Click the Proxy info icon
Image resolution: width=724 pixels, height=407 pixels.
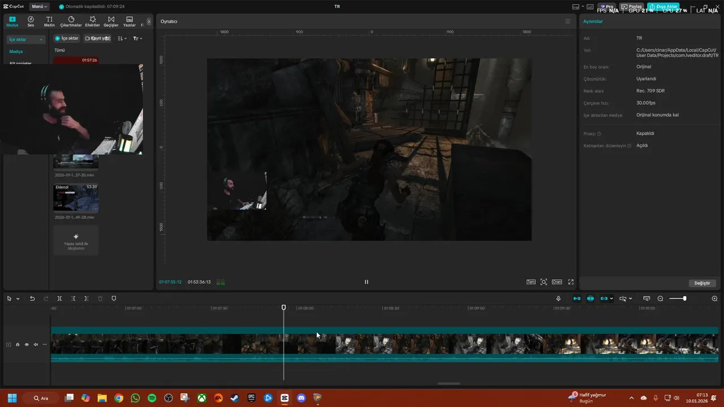click(x=599, y=134)
